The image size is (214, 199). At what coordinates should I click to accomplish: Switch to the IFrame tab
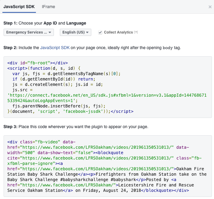point(48,7)
